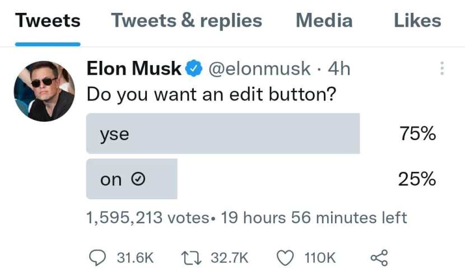The width and height of the screenshot is (465, 273).
Task: Click the selected checkmark beside 'on'
Action: 138,179
